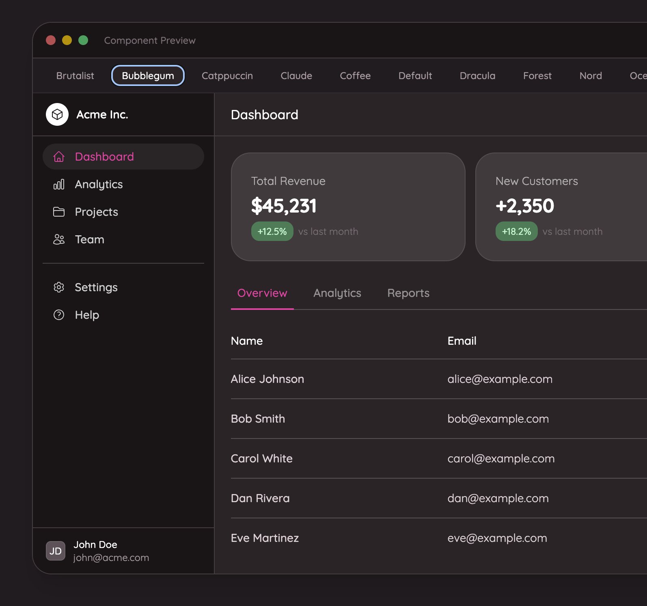Select the Bob Smith row name
Viewport: 647px width, 606px height.
(x=258, y=419)
